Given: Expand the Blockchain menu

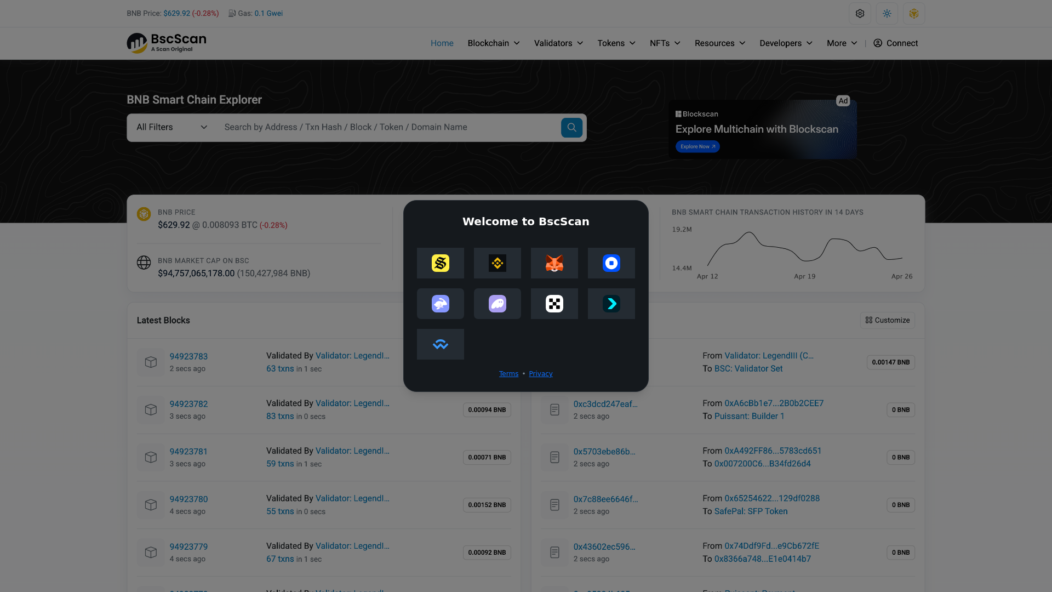Looking at the screenshot, I should click(x=494, y=43).
